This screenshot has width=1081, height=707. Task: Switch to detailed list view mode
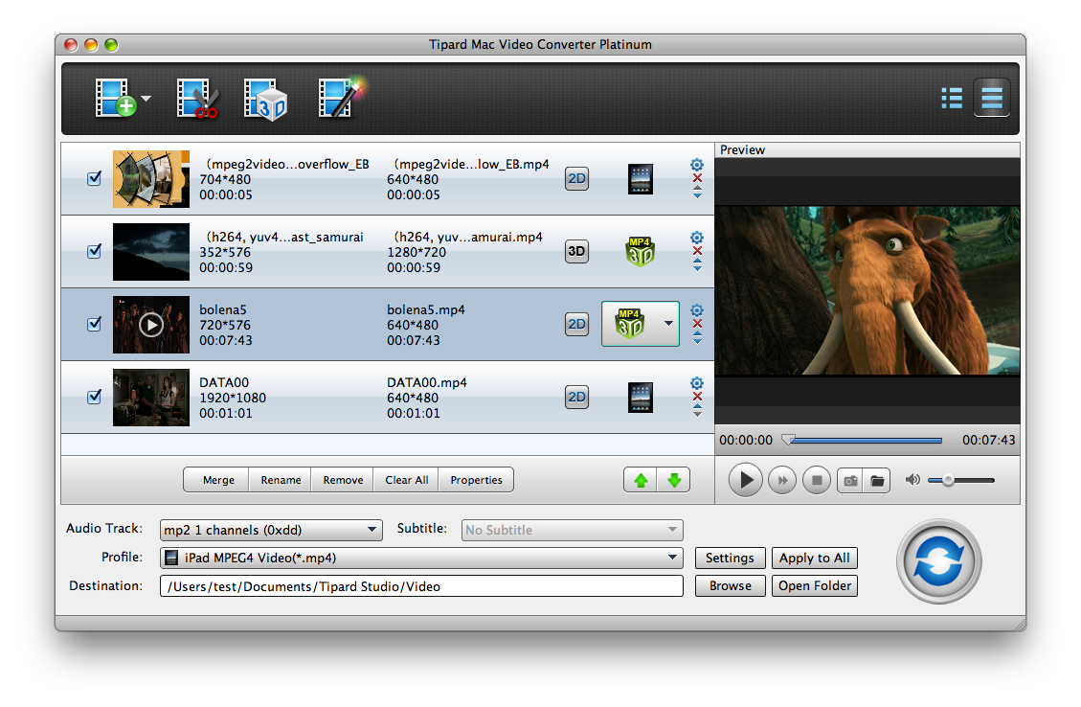[991, 98]
